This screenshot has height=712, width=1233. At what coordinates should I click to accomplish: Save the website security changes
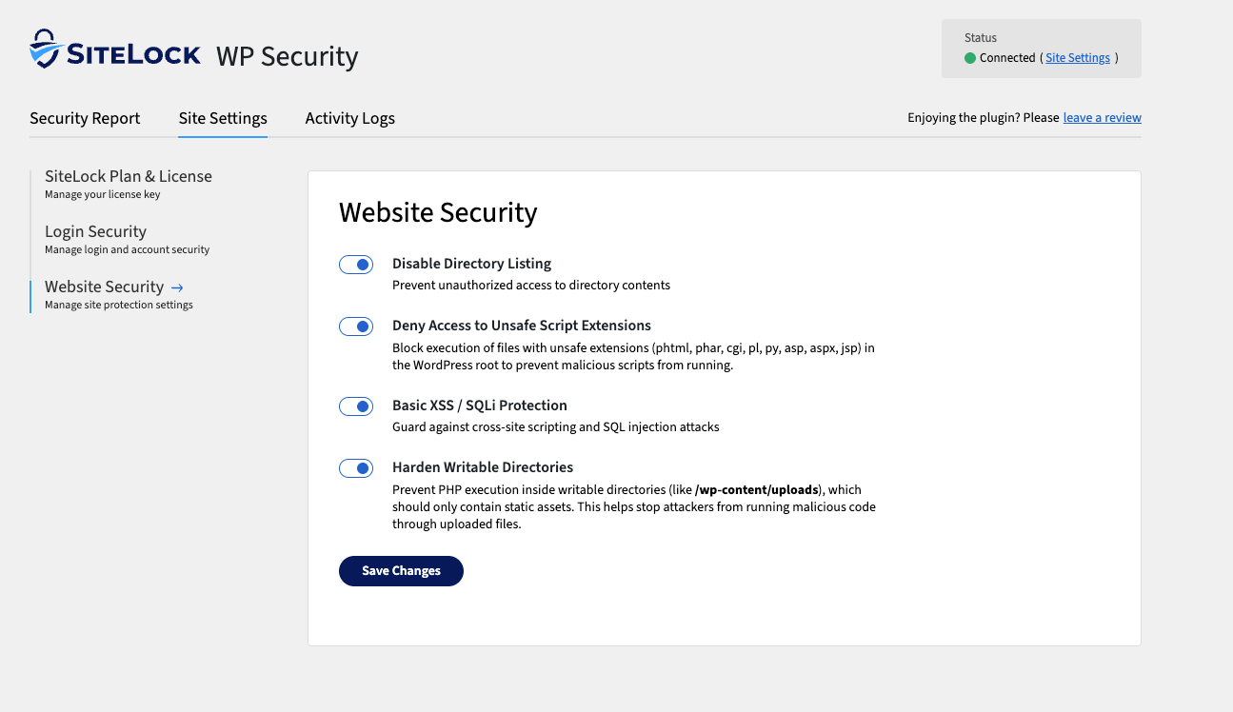(401, 571)
